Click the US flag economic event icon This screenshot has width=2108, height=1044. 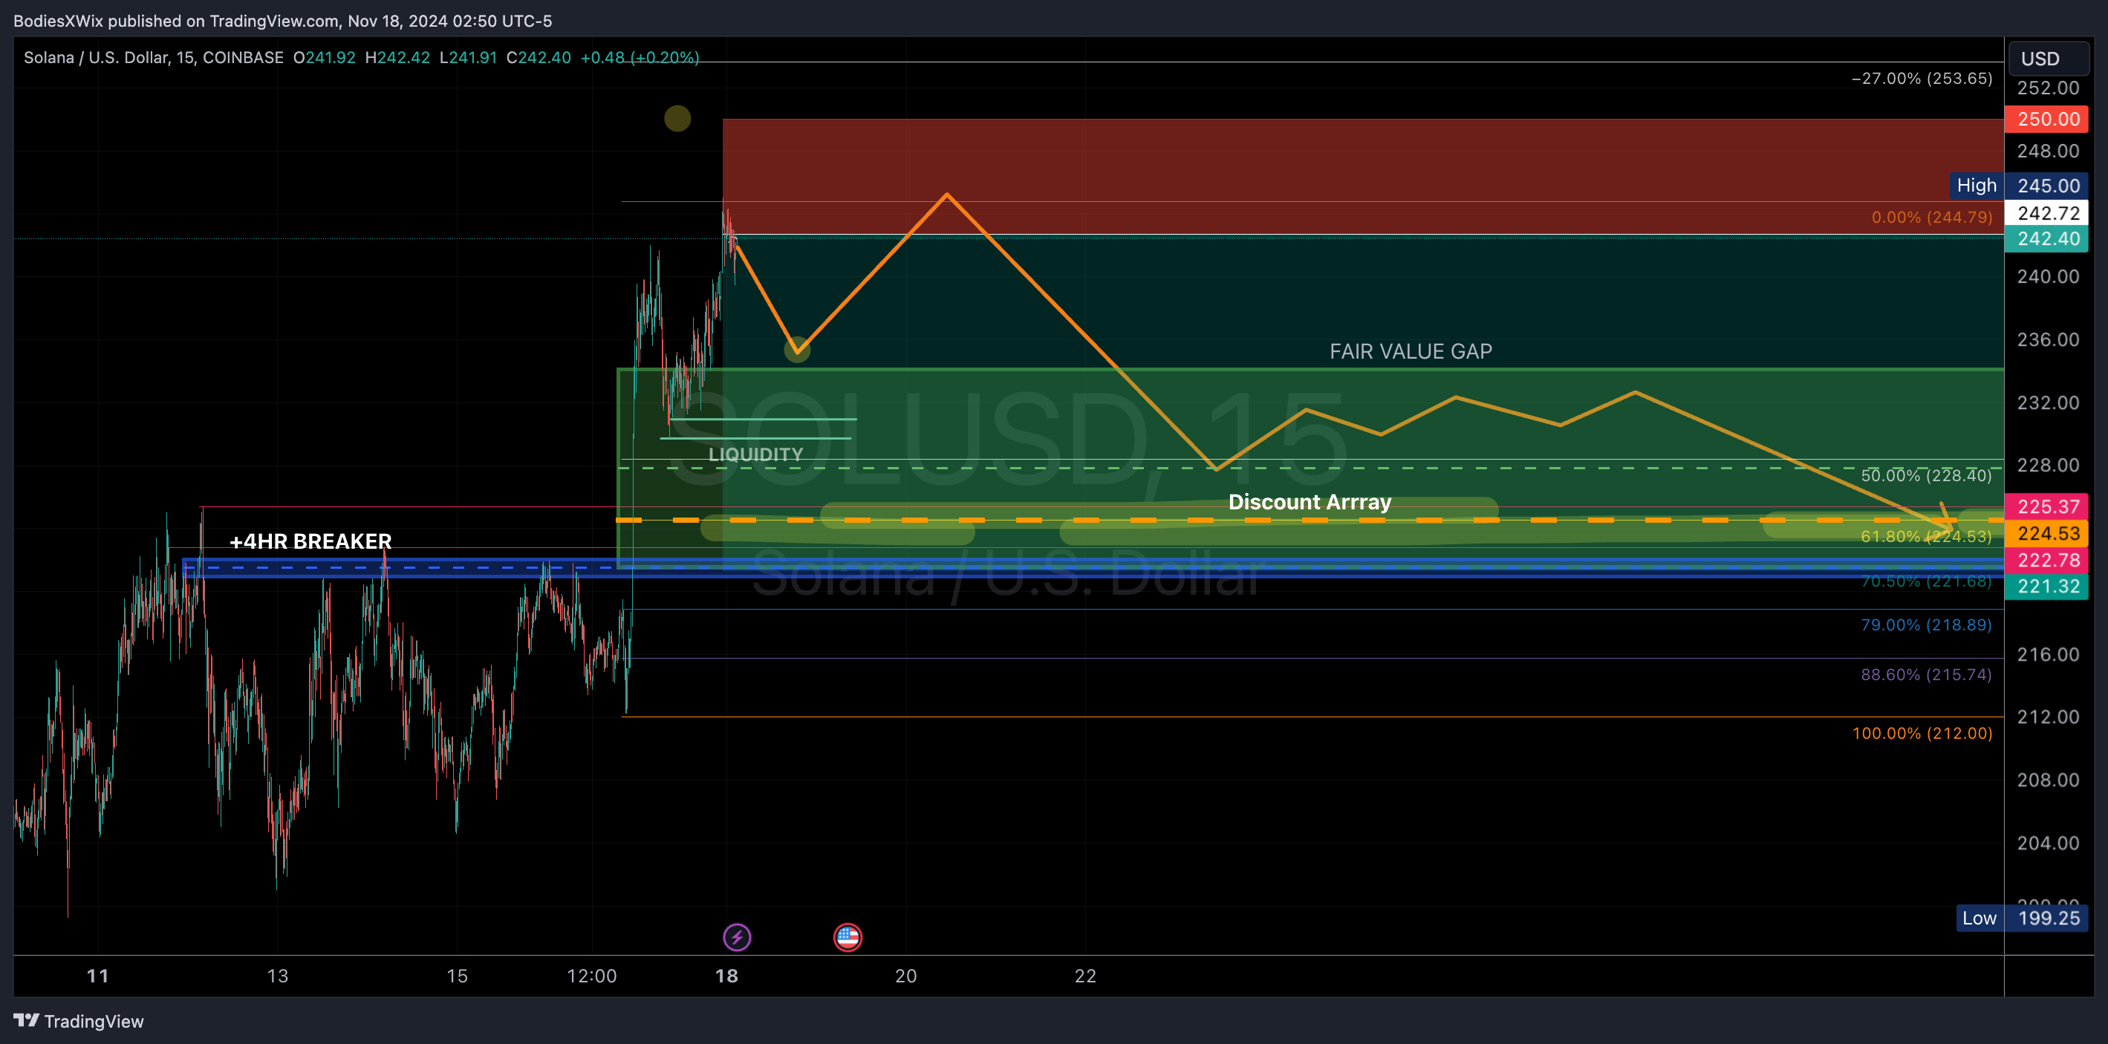coord(847,937)
